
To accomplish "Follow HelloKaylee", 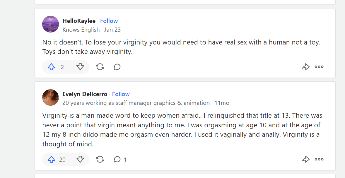I will pos(109,21).
